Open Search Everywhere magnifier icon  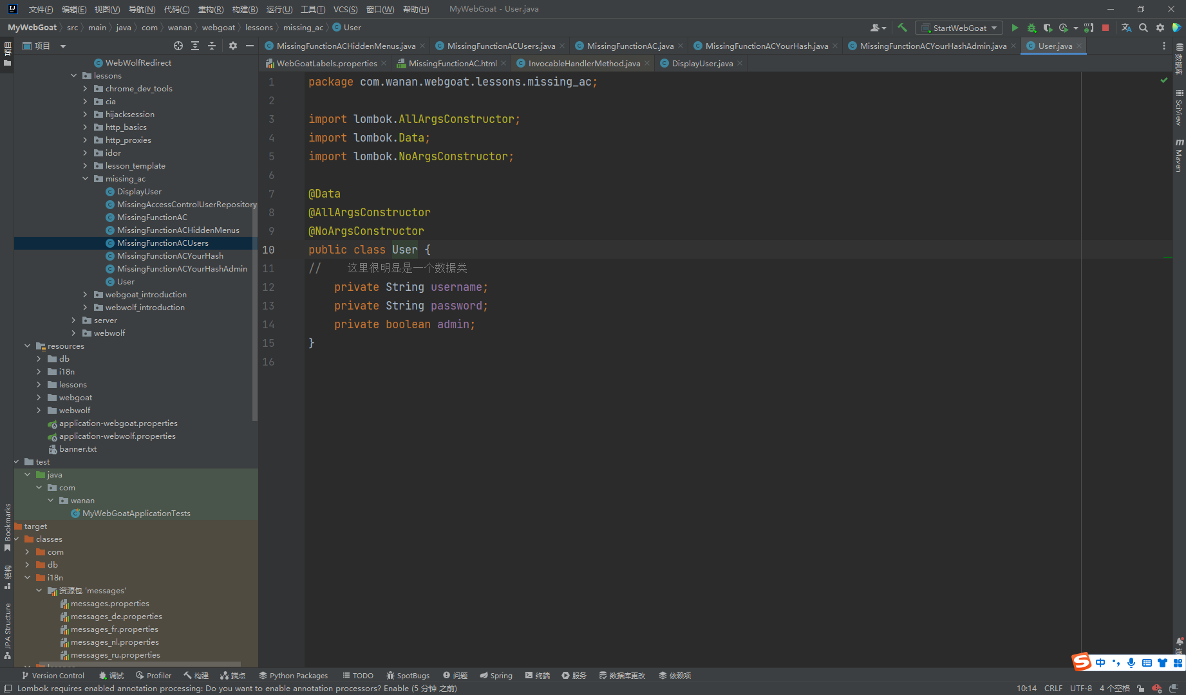(x=1143, y=28)
